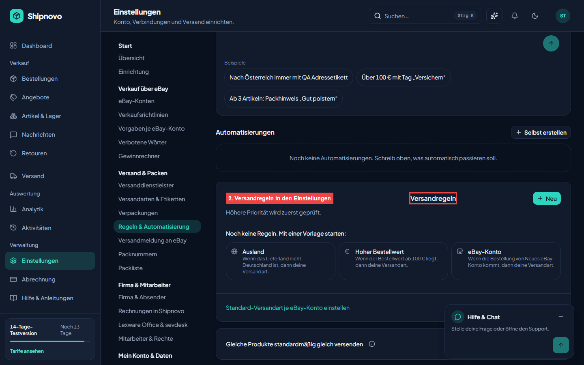Click the Selbst erstellen button
584x365 pixels.
(x=541, y=132)
